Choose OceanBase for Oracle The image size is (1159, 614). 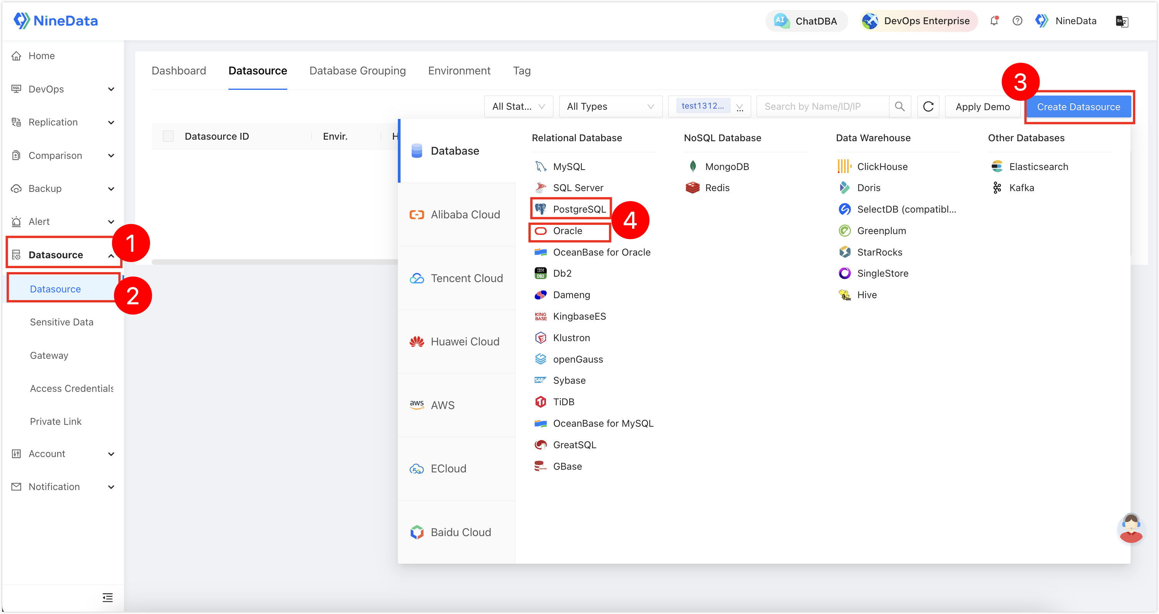click(x=592, y=252)
